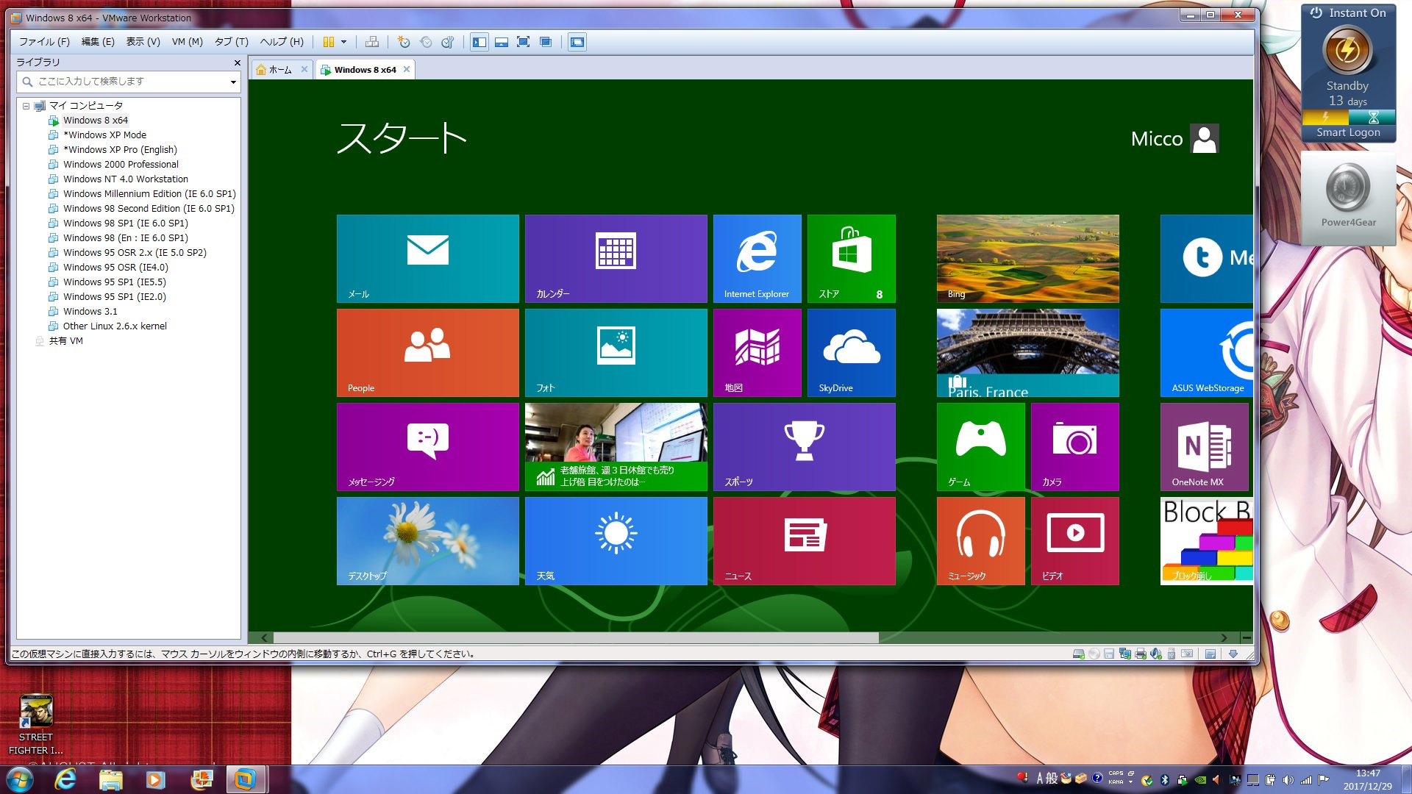This screenshot has height=794, width=1412.
Task: Open the カメラ tile
Action: pos(1075,447)
